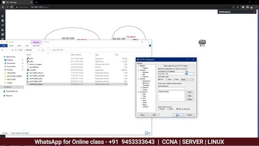The width and height of the screenshot is (259, 146).
Task: Collapse the Terminal node in PuTTY tree
Action: [138, 70]
